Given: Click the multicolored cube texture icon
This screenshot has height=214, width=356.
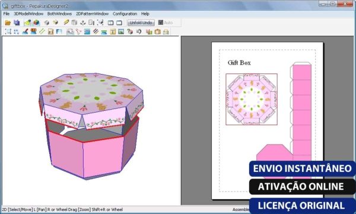Looking at the screenshot, I should [36, 23].
